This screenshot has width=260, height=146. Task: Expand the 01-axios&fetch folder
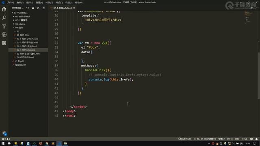pos(23,17)
